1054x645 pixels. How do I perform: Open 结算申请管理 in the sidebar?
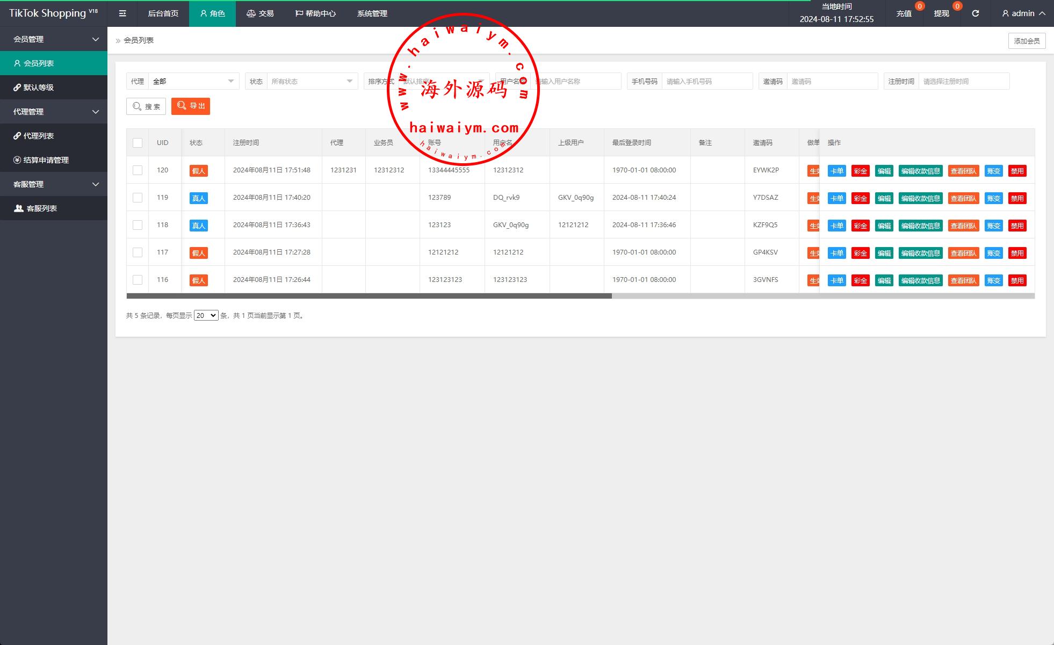point(46,160)
